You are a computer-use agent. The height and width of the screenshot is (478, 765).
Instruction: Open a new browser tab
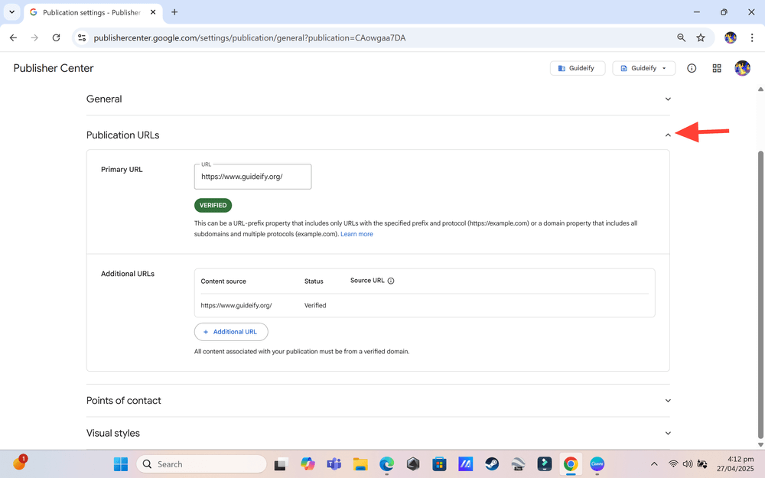point(174,12)
